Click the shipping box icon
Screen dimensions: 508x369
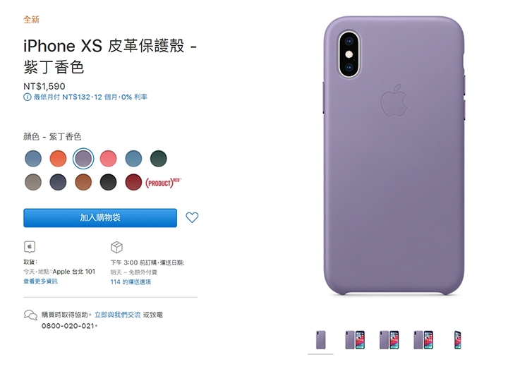pos(116,247)
